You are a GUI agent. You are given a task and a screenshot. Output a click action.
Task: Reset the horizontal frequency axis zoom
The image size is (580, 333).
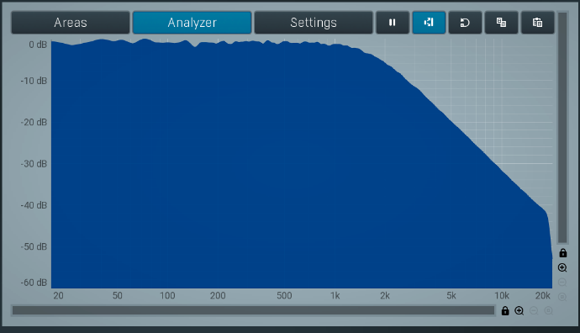tap(549, 311)
